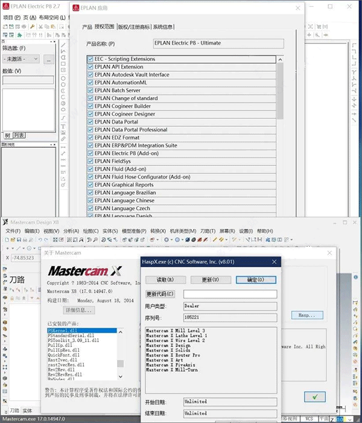Click up arrow of EPLAN license list scrollbar
The width and height of the screenshot is (362, 423).
click(x=280, y=59)
